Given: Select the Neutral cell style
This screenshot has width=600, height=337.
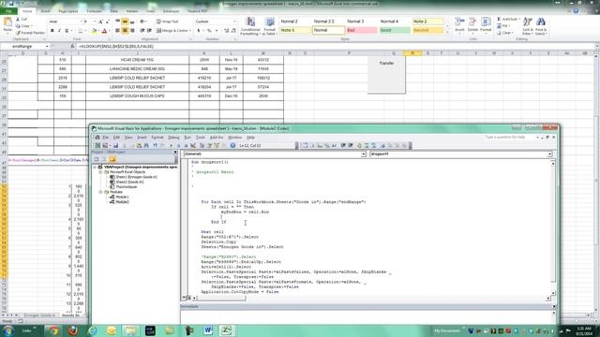Looking at the screenshot, I should [427, 30].
